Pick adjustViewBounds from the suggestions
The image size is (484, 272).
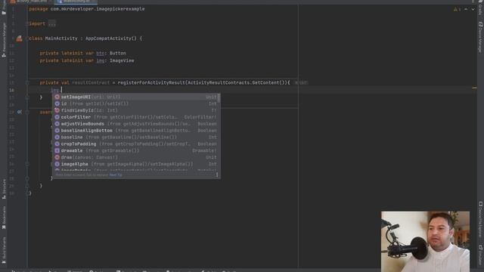(x=136, y=124)
